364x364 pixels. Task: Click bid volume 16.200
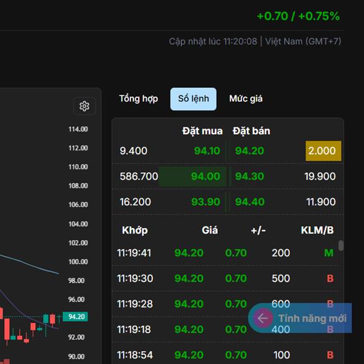click(x=135, y=202)
